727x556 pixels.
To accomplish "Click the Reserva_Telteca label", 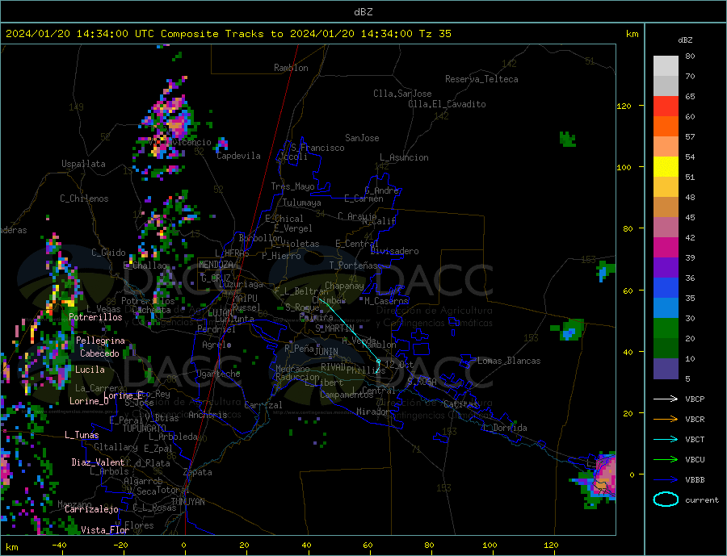I will tap(481, 79).
